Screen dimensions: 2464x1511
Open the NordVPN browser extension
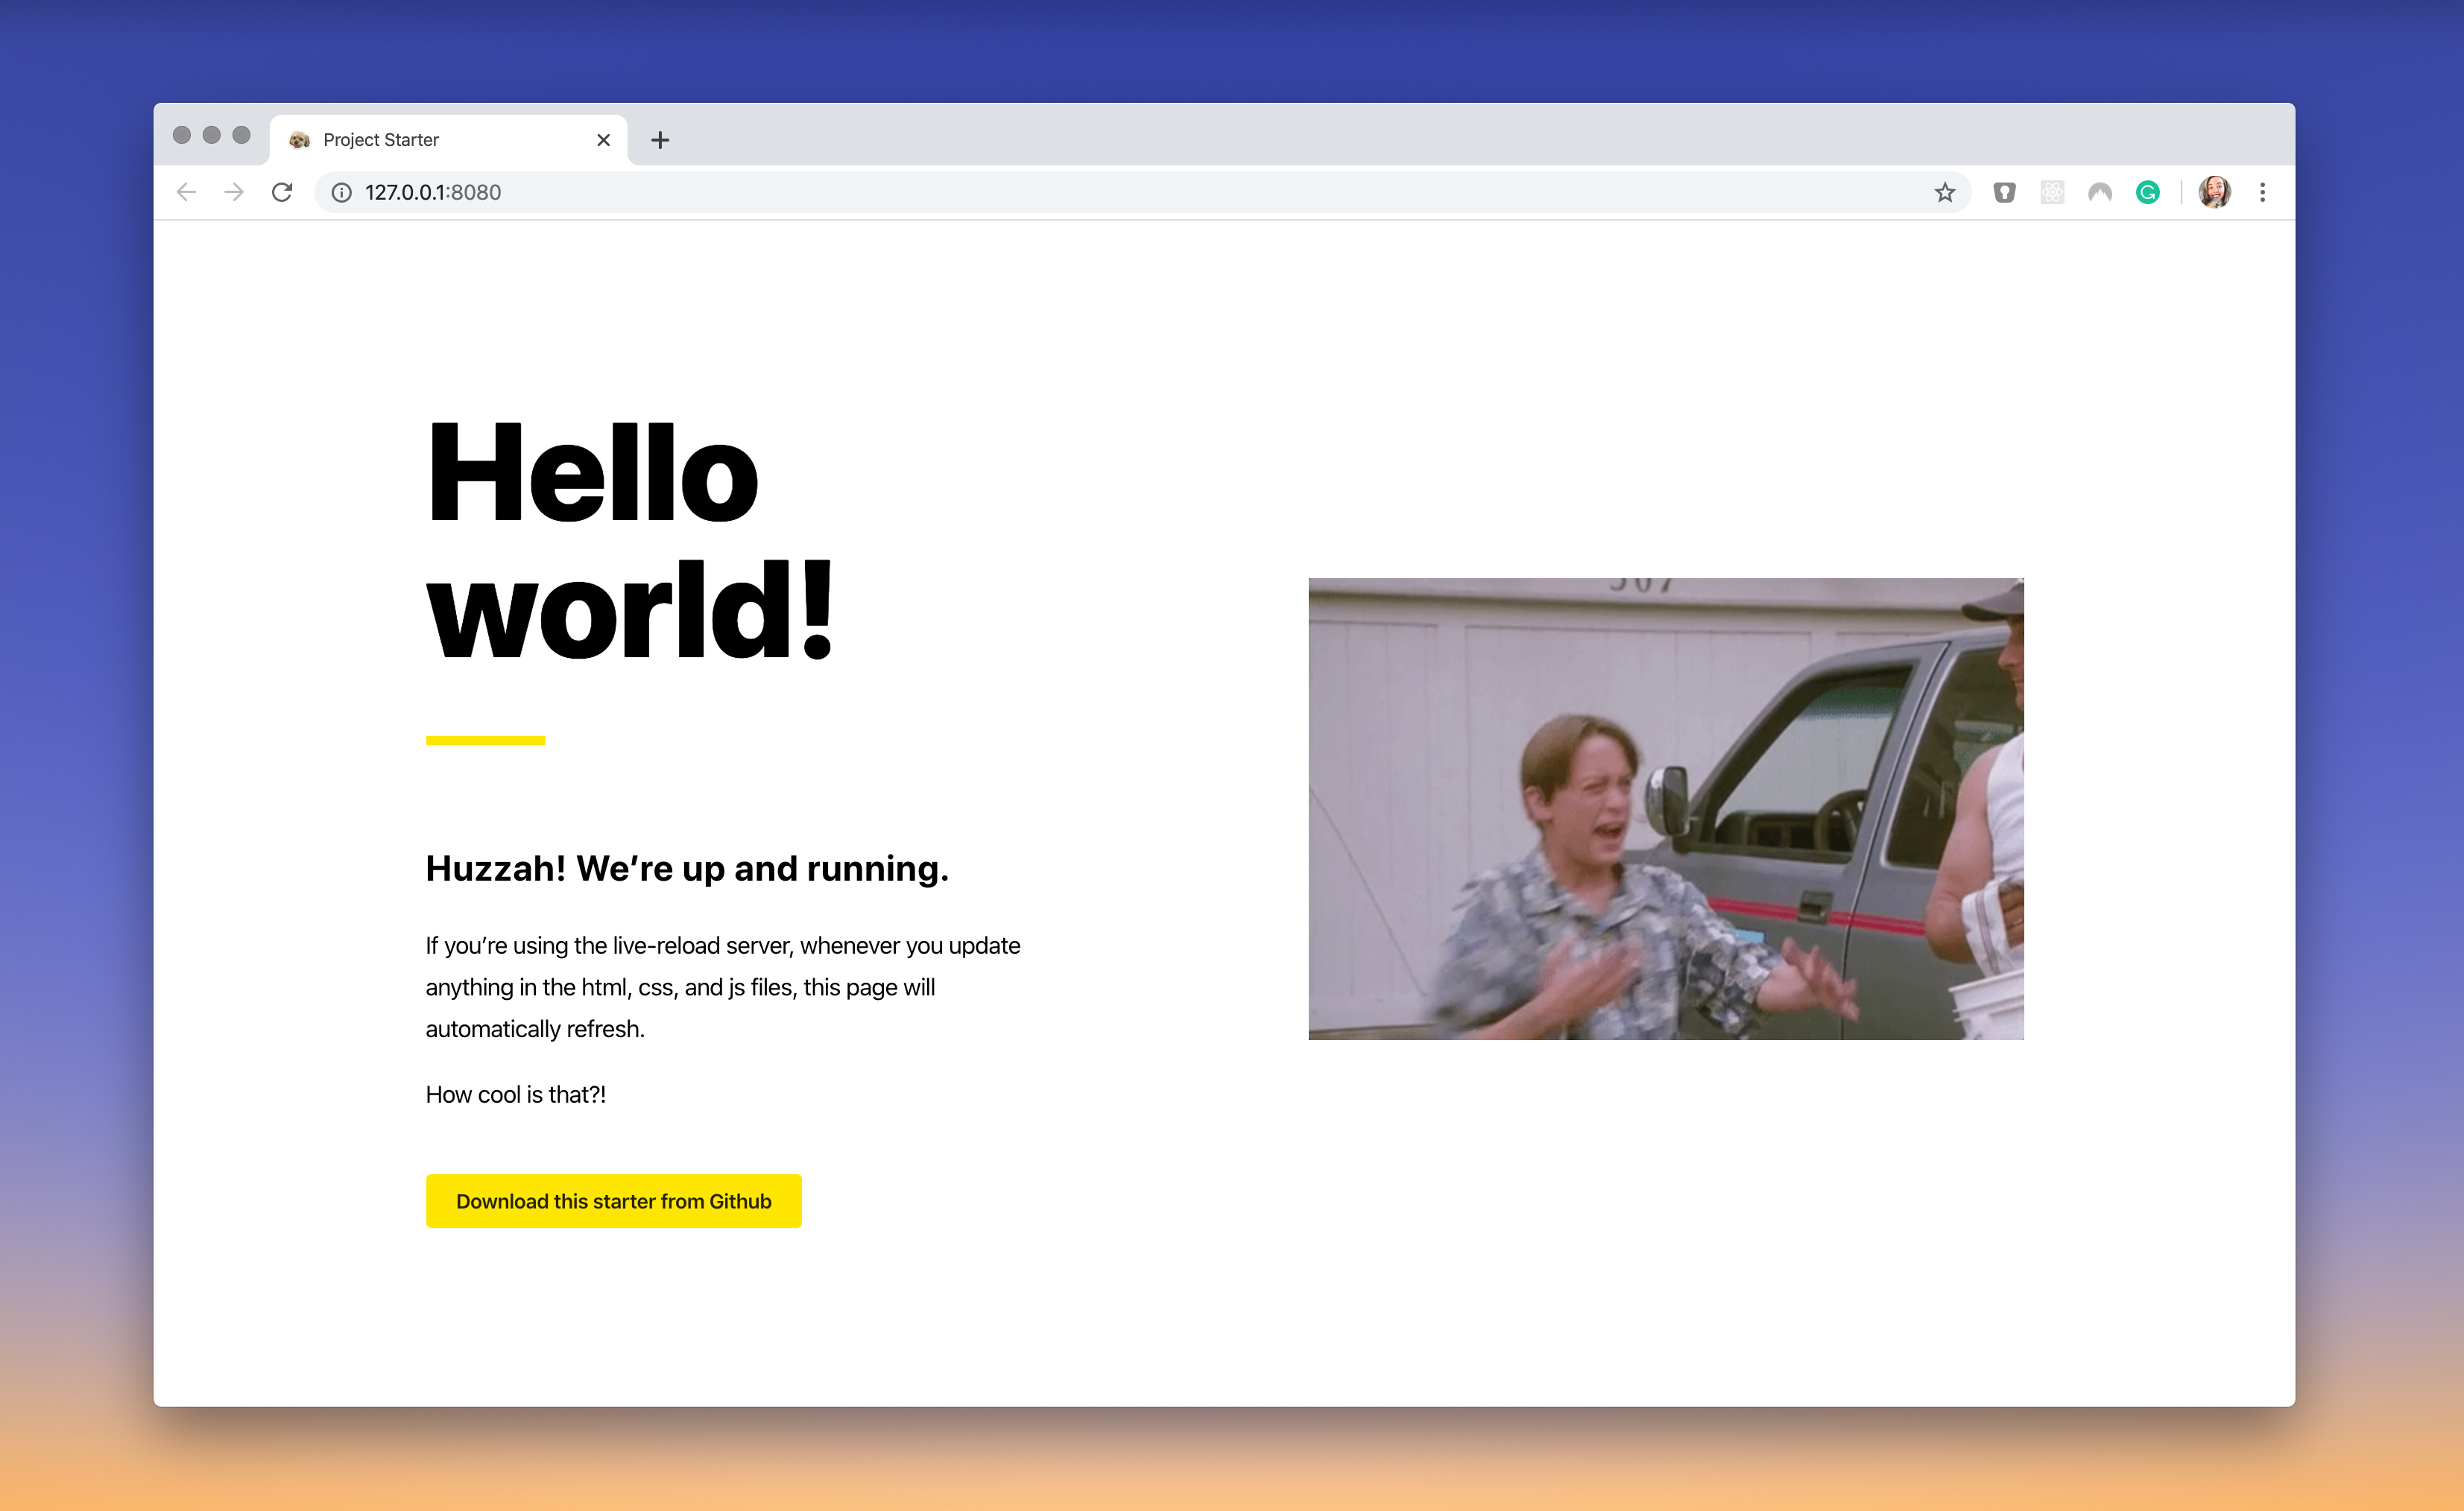2101,192
